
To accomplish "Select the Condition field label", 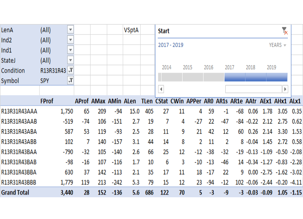I will point(13,71).
